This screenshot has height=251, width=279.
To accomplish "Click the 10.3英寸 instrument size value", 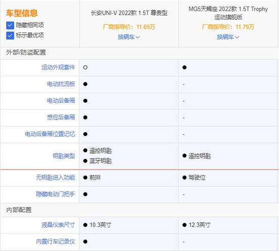I will tap(100, 225).
